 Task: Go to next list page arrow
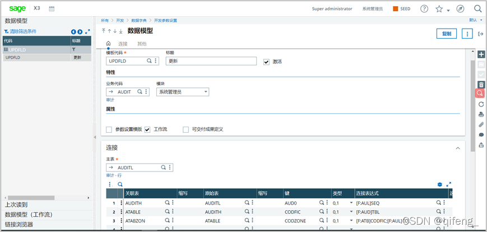point(80,32)
